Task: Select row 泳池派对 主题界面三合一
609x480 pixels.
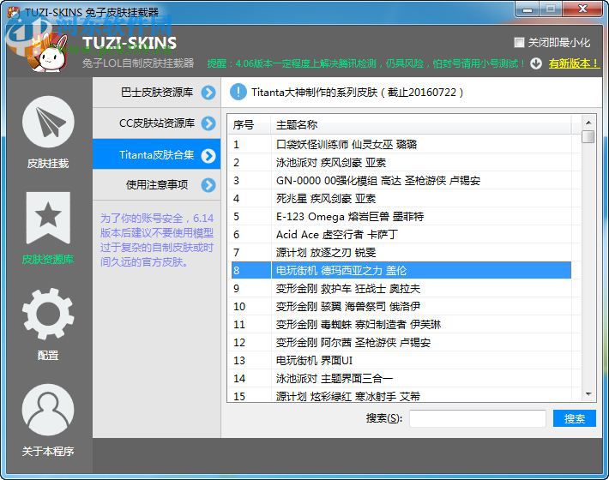Action: (x=400, y=378)
